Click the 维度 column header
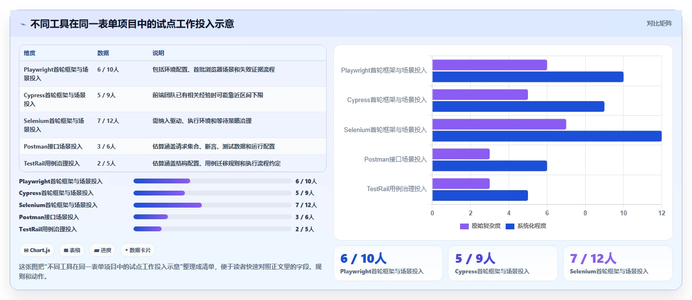This screenshot has height=300, width=692. pyautogui.click(x=30, y=53)
